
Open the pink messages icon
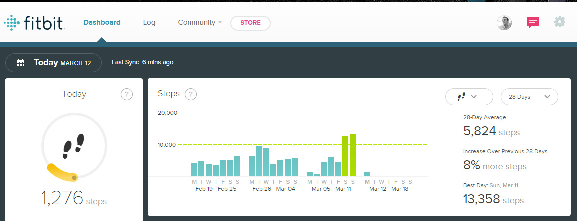(x=533, y=23)
